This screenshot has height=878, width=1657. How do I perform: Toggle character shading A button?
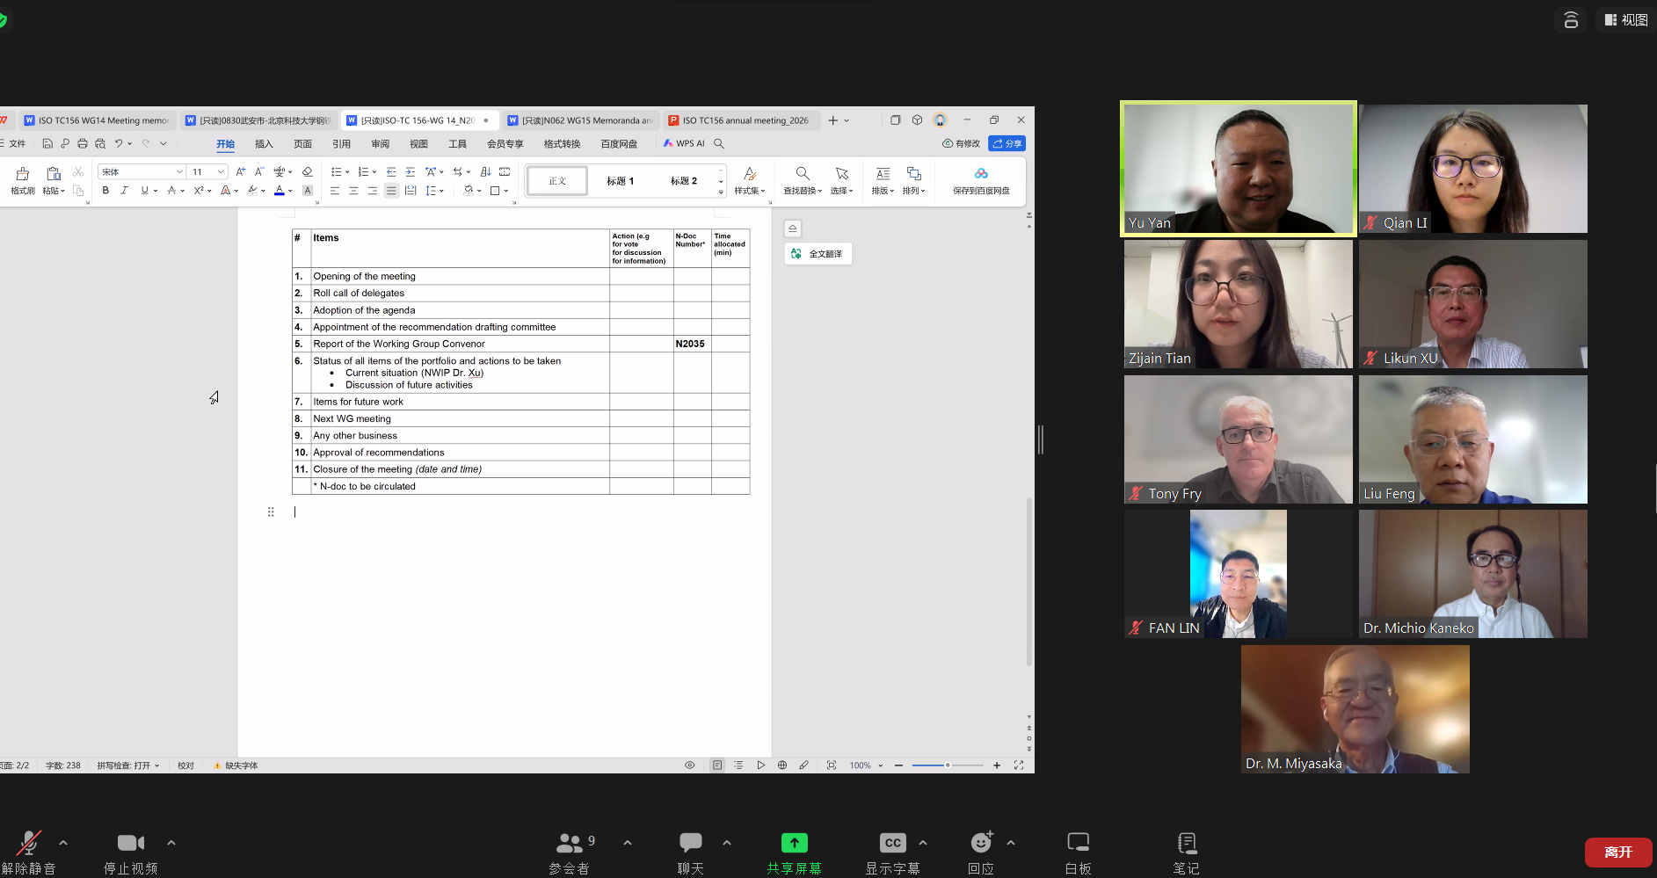[308, 190]
